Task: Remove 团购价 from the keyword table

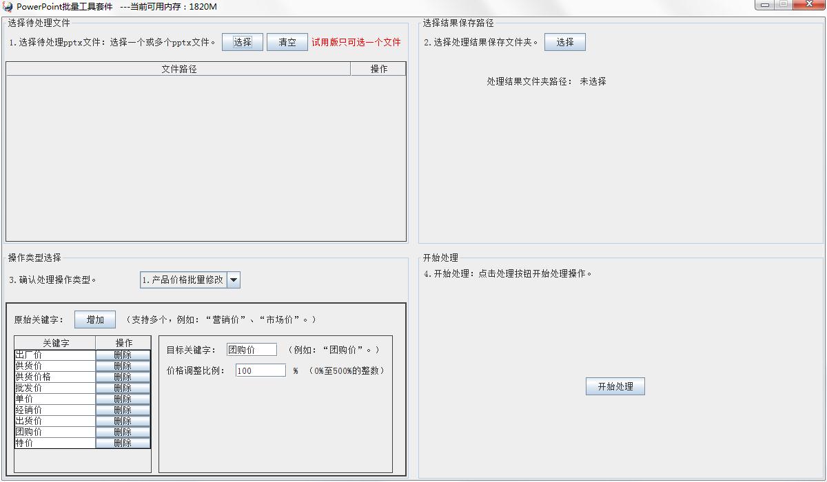Action: coord(123,432)
